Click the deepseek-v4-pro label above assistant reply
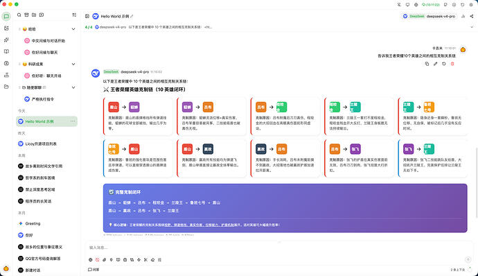Screen dimensions: 478x276 (x=134, y=71)
